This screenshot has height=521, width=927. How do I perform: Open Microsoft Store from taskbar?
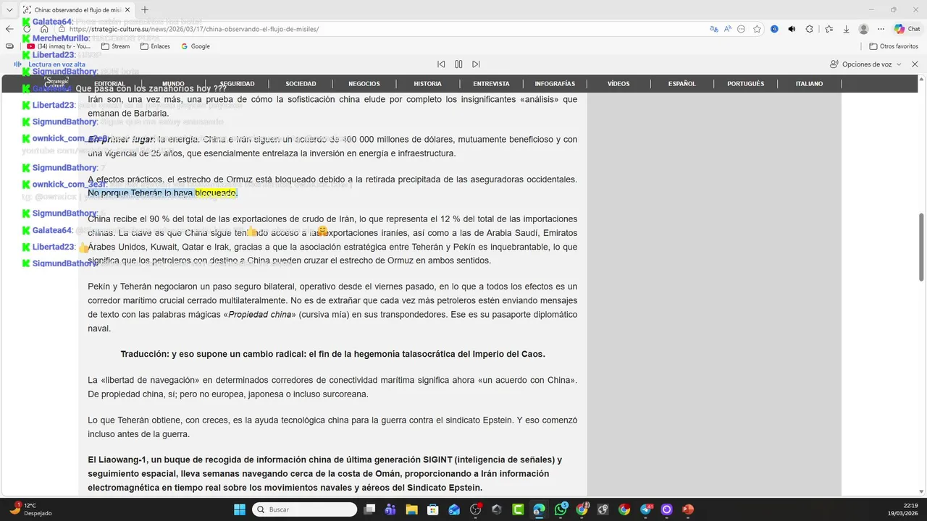click(433, 509)
